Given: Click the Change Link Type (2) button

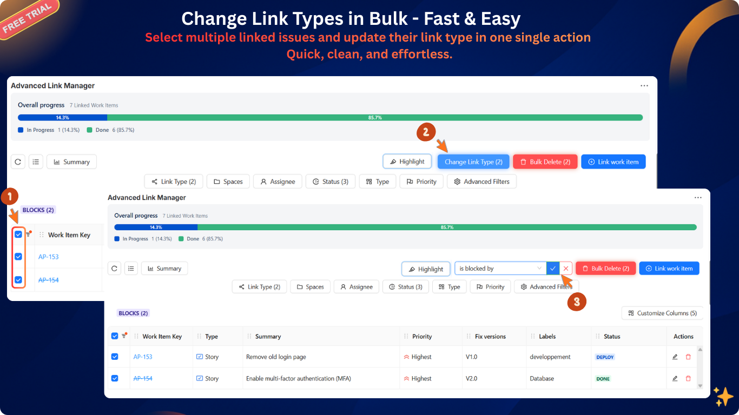Looking at the screenshot, I should click(473, 161).
